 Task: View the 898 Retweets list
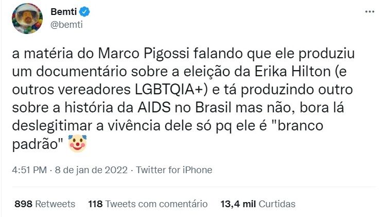(x=45, y=204)
